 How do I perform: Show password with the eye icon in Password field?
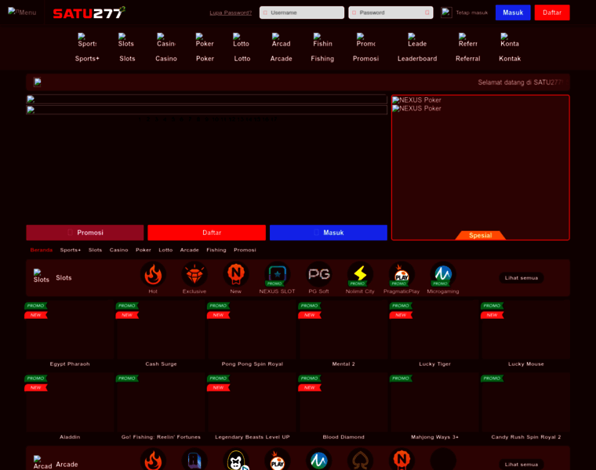click(427, 13)
